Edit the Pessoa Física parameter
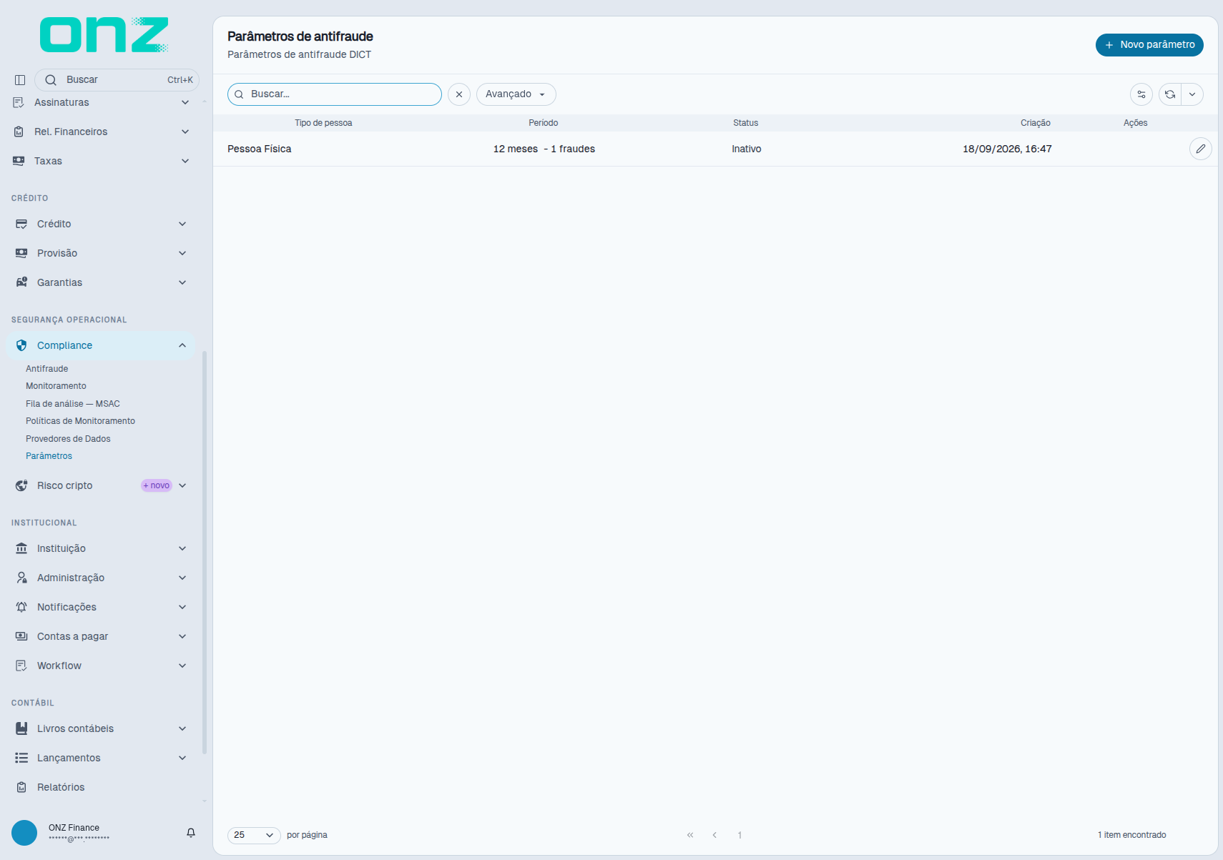The width and height of the screenshot is (1223, 860). [1201, 149]
